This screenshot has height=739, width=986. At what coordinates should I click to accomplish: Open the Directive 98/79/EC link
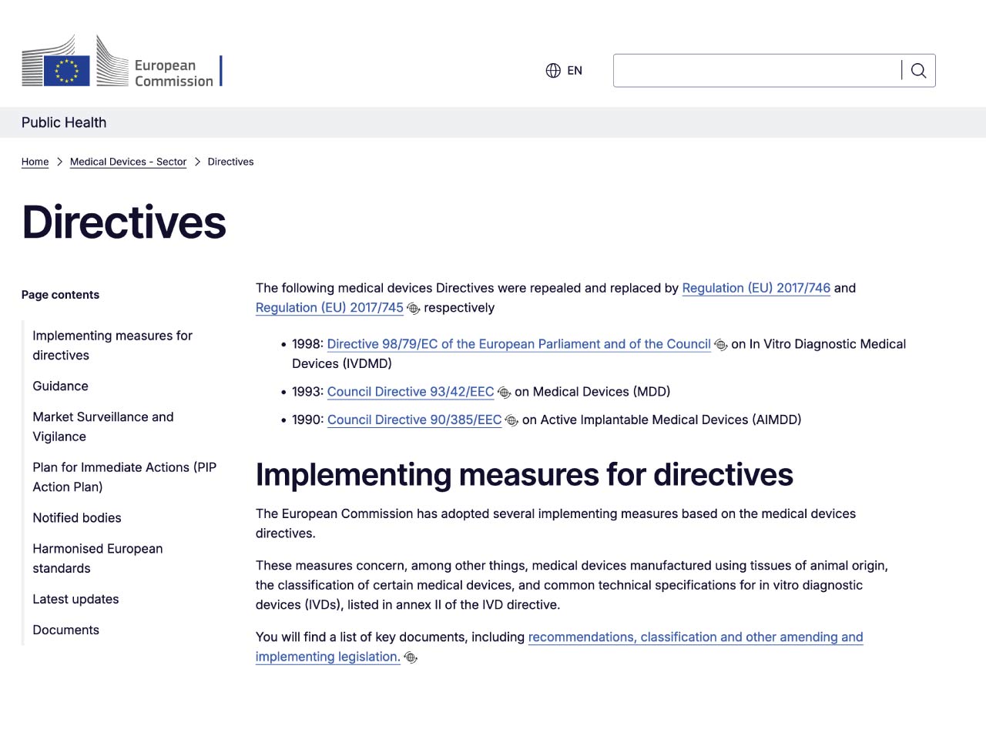point(519,344)
